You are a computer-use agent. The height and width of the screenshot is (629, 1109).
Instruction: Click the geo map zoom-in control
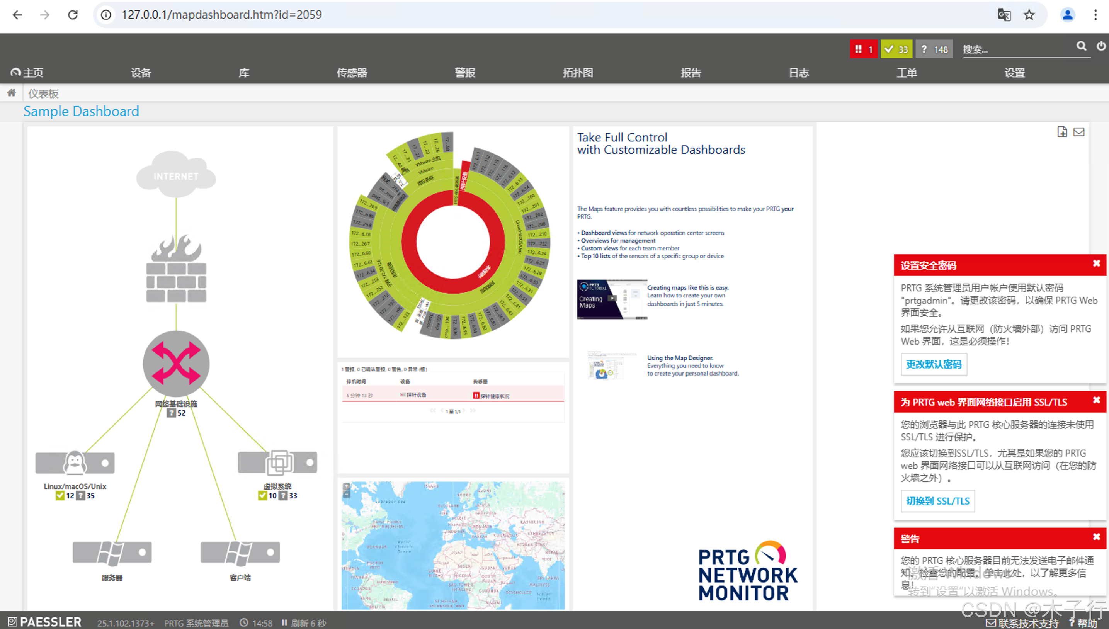[347, 486]
